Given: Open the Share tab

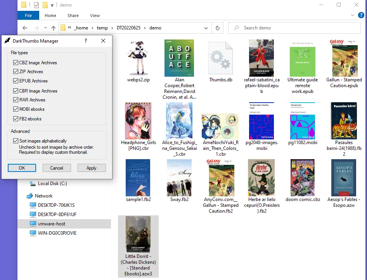Looking at the screenshot, I should (73, 15).
